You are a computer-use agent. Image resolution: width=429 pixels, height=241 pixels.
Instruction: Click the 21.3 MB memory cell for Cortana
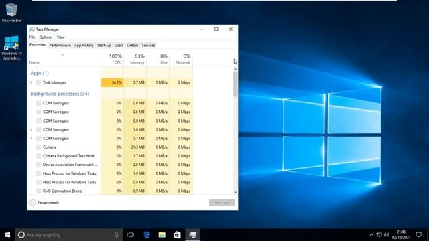(135, 147)
